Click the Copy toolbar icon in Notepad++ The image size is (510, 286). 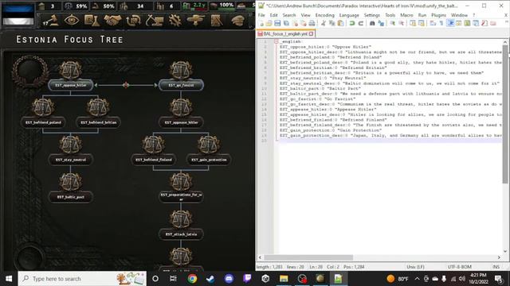click(x=332, y=23)
